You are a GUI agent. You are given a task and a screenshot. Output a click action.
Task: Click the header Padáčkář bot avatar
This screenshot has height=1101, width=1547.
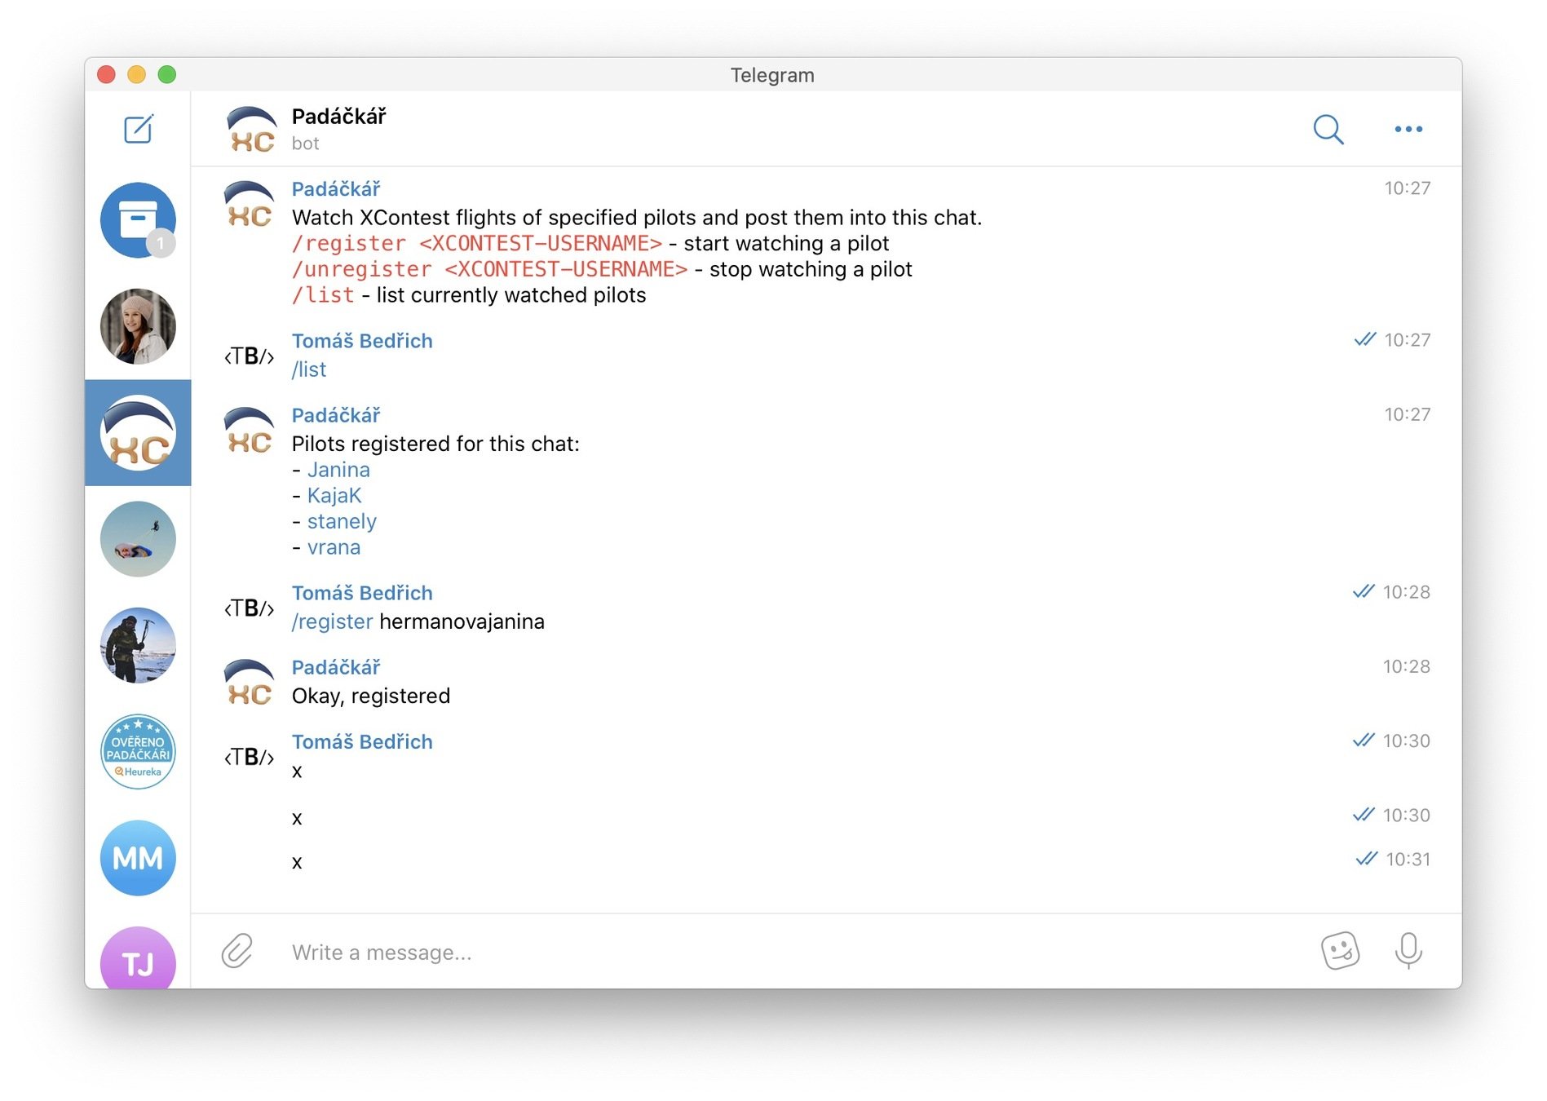click(x=251, y=129)
